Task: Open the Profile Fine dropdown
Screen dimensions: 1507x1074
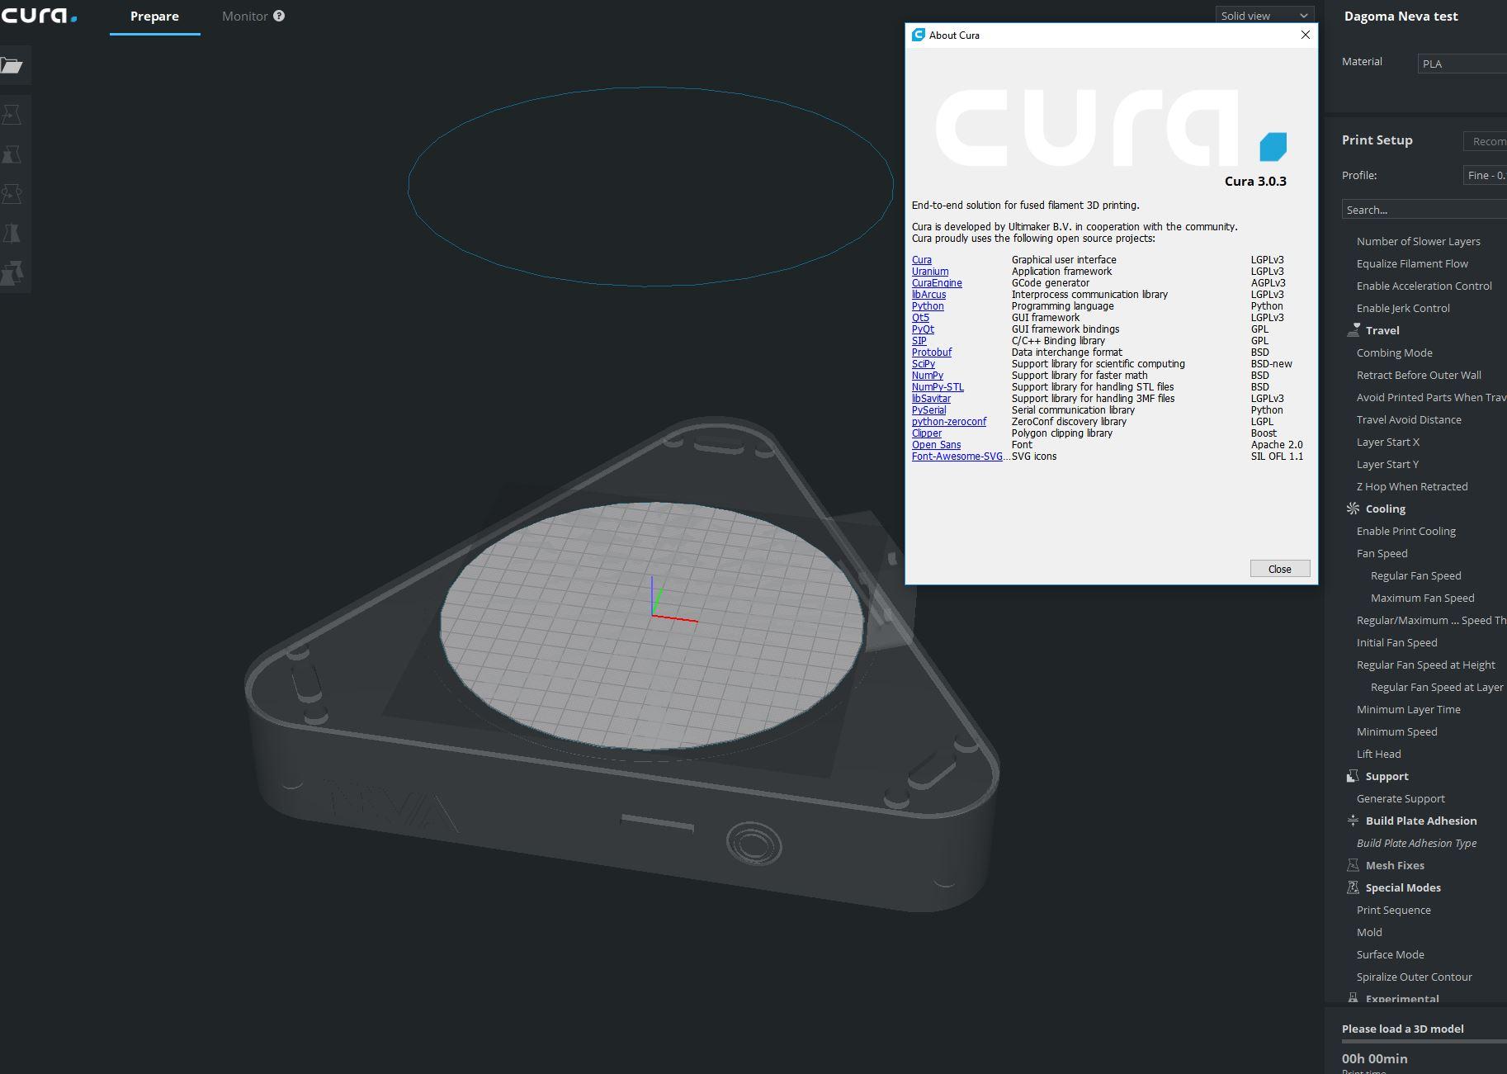Action: [1485, 175]
